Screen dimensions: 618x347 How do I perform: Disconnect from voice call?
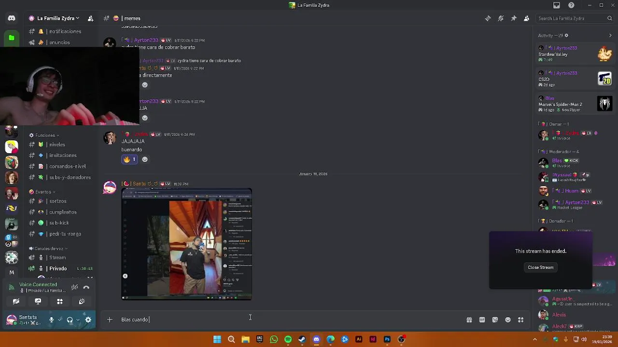86,287
